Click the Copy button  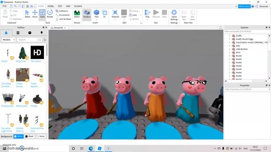pyautogui.click(x=14, y=11)
